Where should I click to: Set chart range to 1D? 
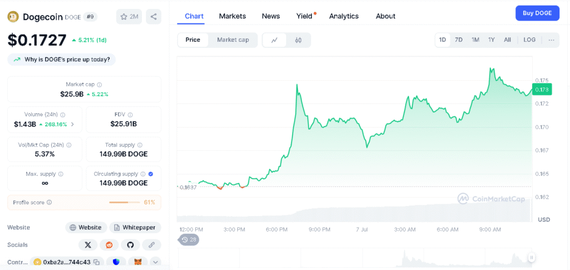coord(443,40)
